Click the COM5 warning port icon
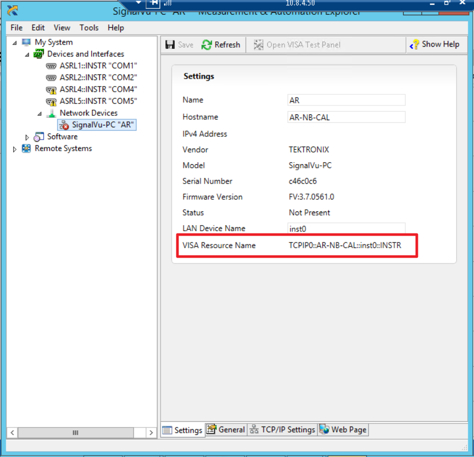This screenshot has width=474, height=457. tap(51, 102)
